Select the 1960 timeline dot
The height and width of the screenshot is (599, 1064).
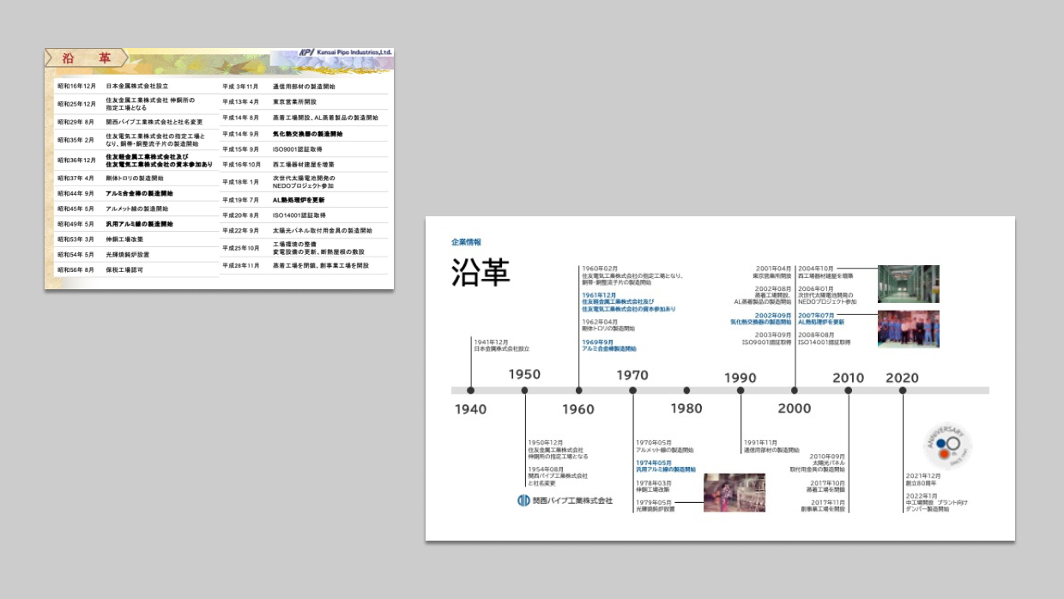(x=578, y=390)
